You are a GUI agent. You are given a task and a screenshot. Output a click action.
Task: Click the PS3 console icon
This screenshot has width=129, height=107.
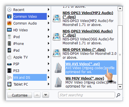click(9, 71)
